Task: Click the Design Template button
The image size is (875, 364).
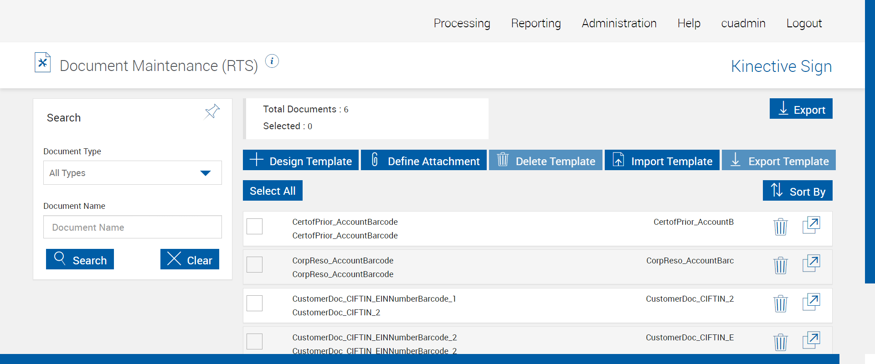Action: [301, 160]
